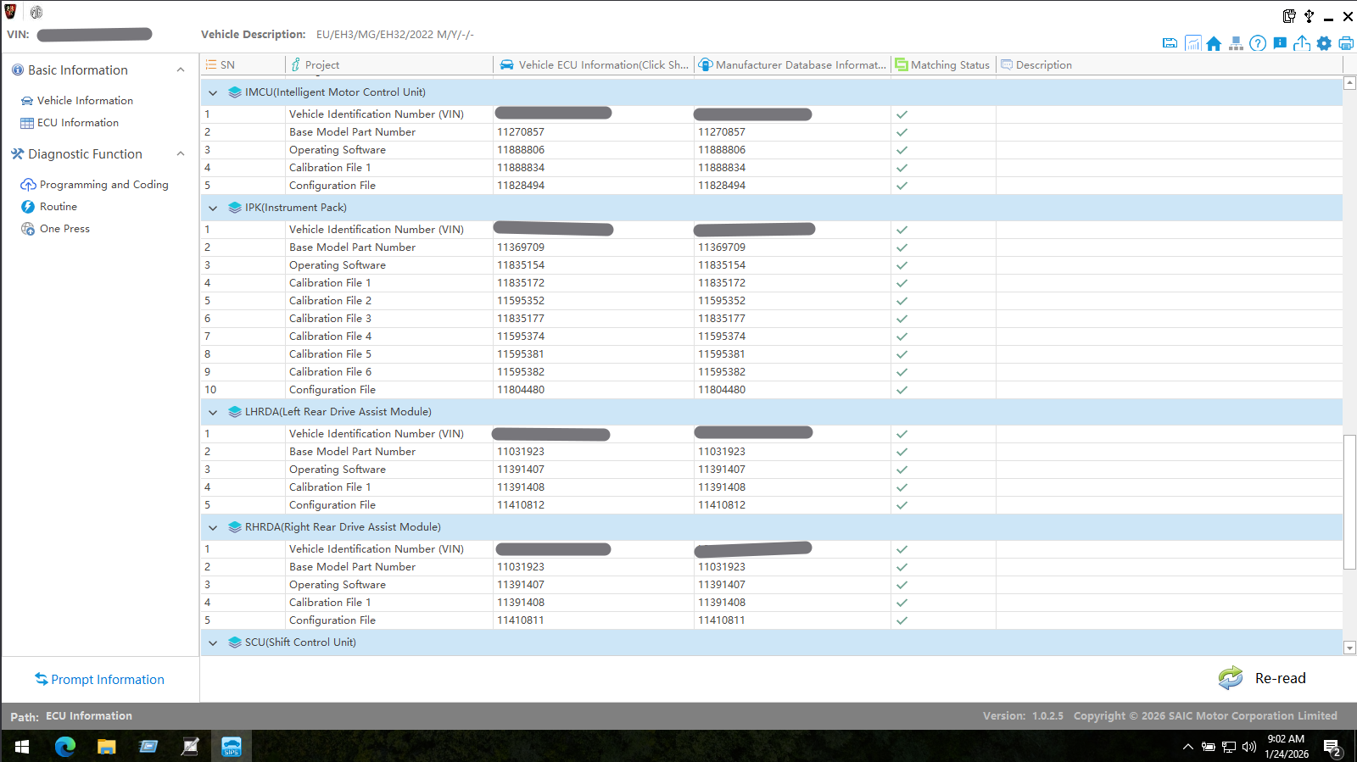Image resolution: width=1357 pixels, height=762 pixels.
Task: Click the blue info message icon
Action: [1280, 43]
